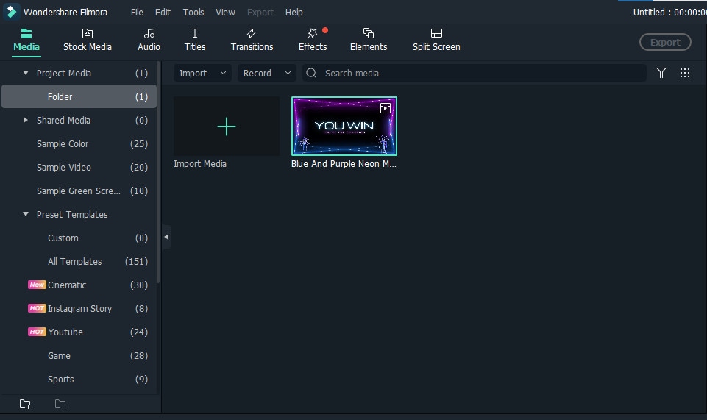Collapse the Project Media tree
Screen dimensions: 707x420
point(26,73)
